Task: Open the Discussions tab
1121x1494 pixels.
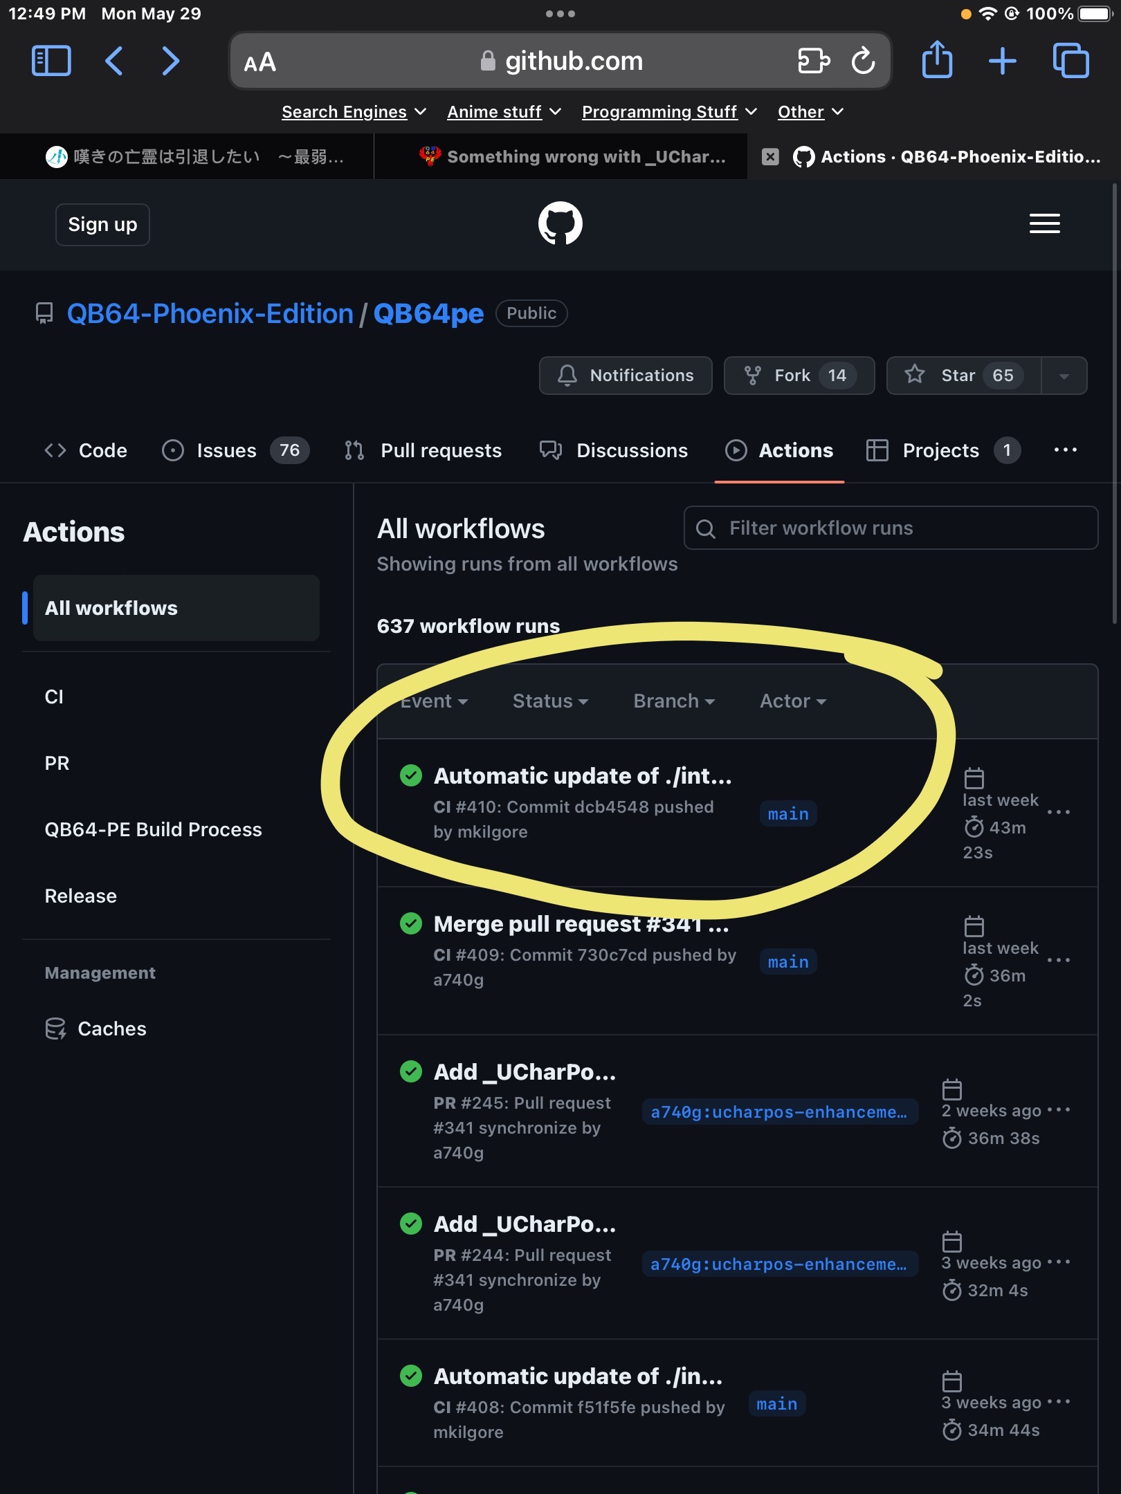Action: pos(614,450)
